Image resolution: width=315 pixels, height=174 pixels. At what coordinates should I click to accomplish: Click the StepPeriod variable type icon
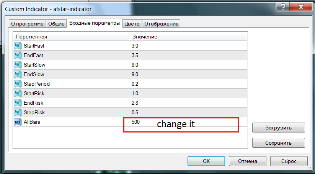18,84
